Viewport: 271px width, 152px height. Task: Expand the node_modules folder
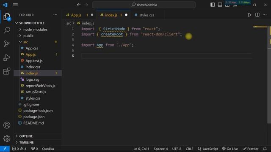pos(38,30)
